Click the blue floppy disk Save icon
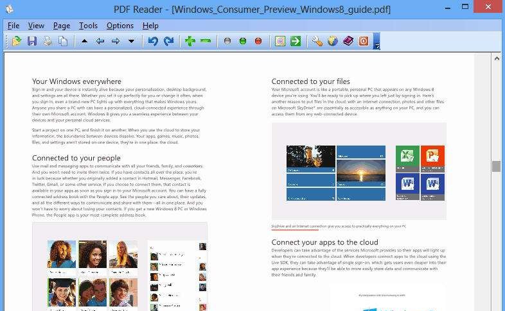Viewport: 505px width, 311px height. [32, 41]
